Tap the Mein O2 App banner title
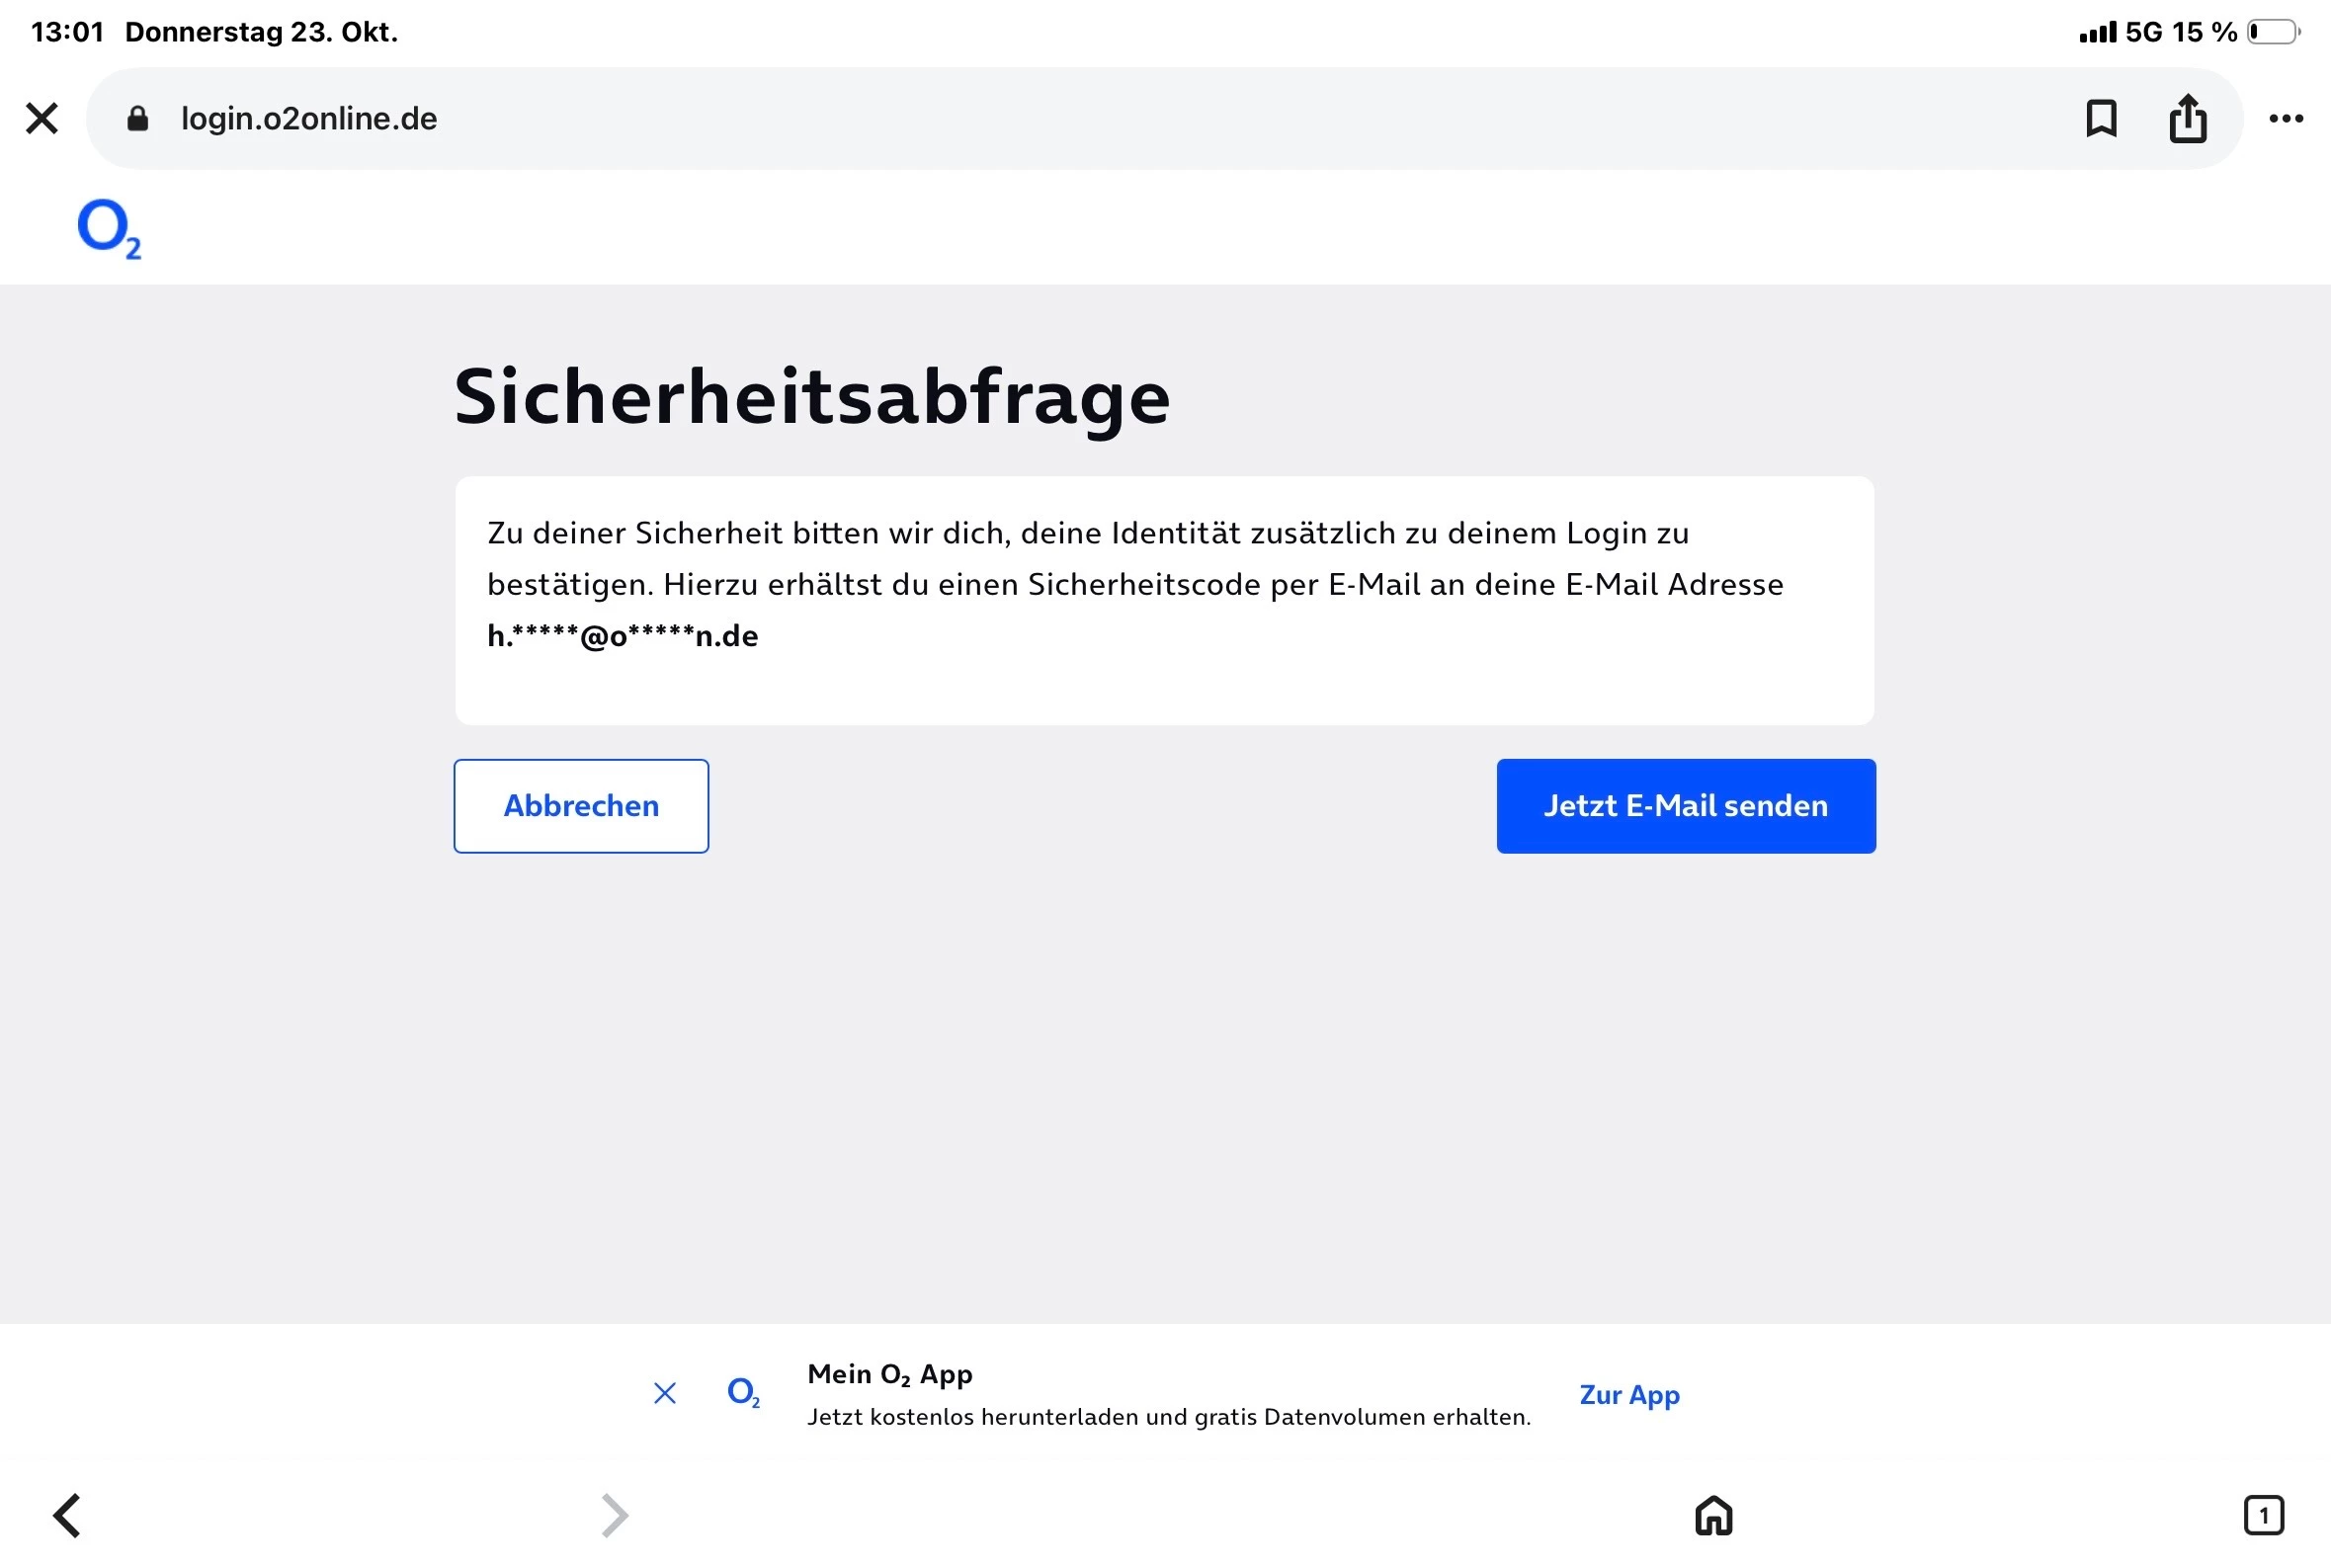The width and height of the screenshot is (2331, 1568). [889, 1374]
